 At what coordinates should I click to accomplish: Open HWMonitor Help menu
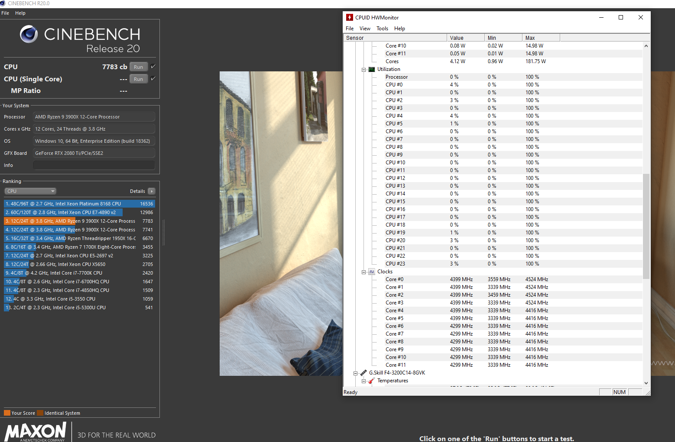(x=399, y=29)
